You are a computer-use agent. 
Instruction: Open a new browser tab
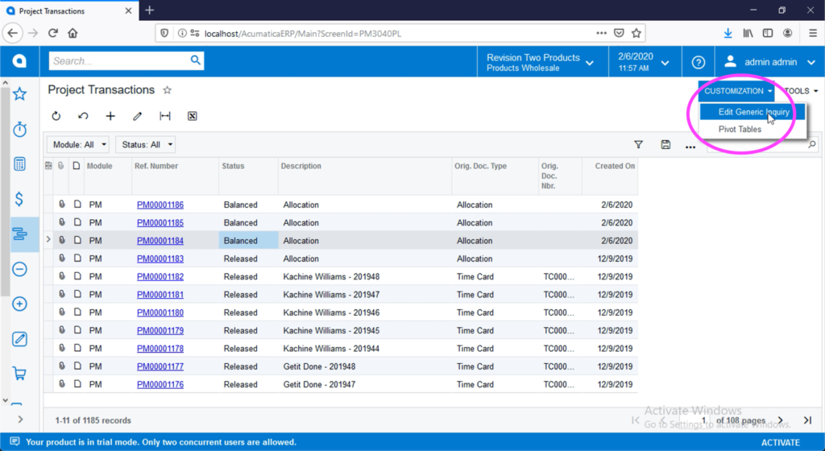pos(149,10)
